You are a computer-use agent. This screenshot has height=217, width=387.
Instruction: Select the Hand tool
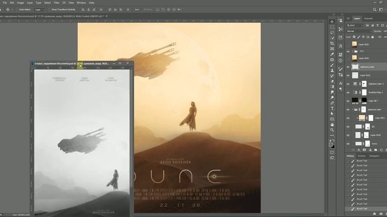332,125
